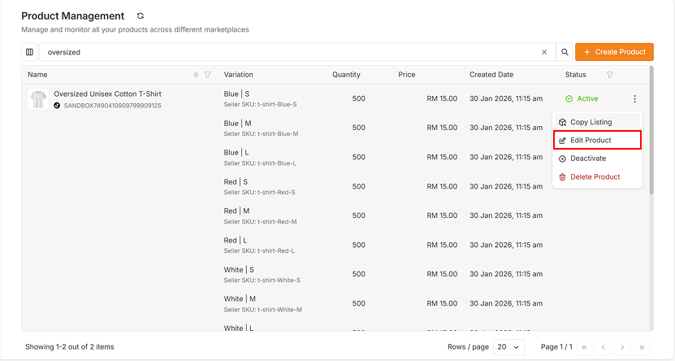Select Copy Listing from the menu
Viewport: 675px width, 361px height.
coord(591,122)
